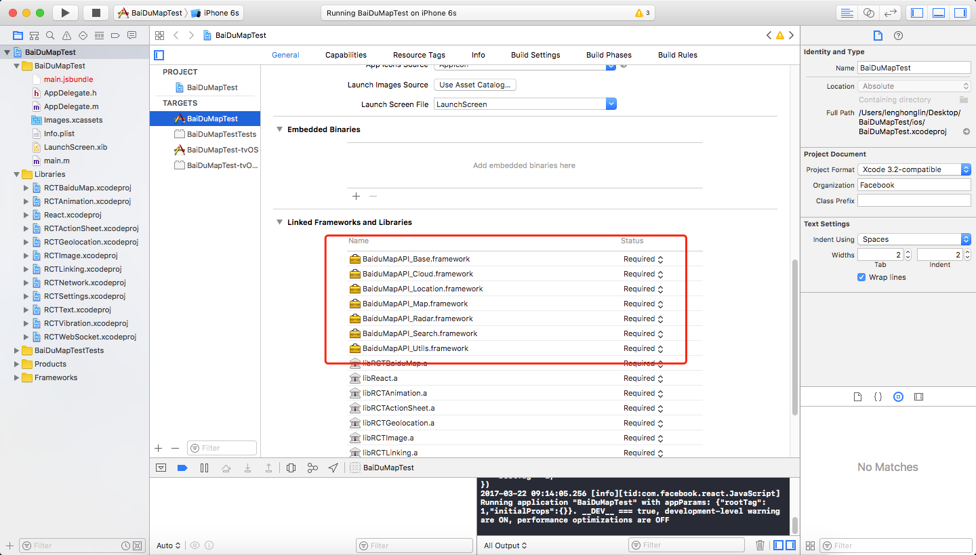Show the code snippet library
Viewport: 976px width, 555px height.
point(878,396)
